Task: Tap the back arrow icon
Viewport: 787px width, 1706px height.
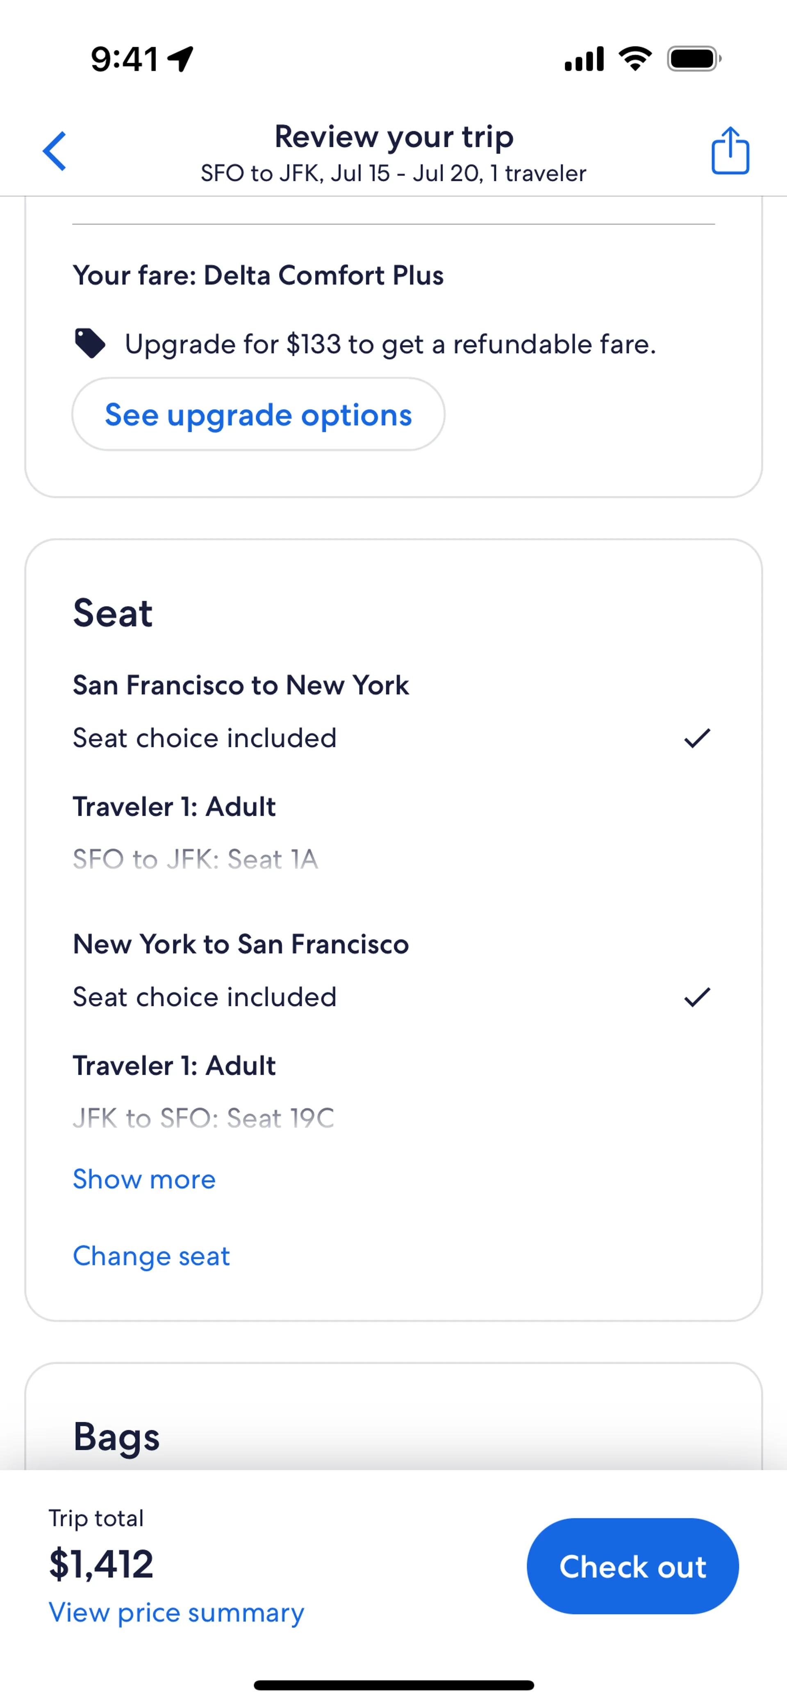Action: pyautogui.click(x=55, y=151)
